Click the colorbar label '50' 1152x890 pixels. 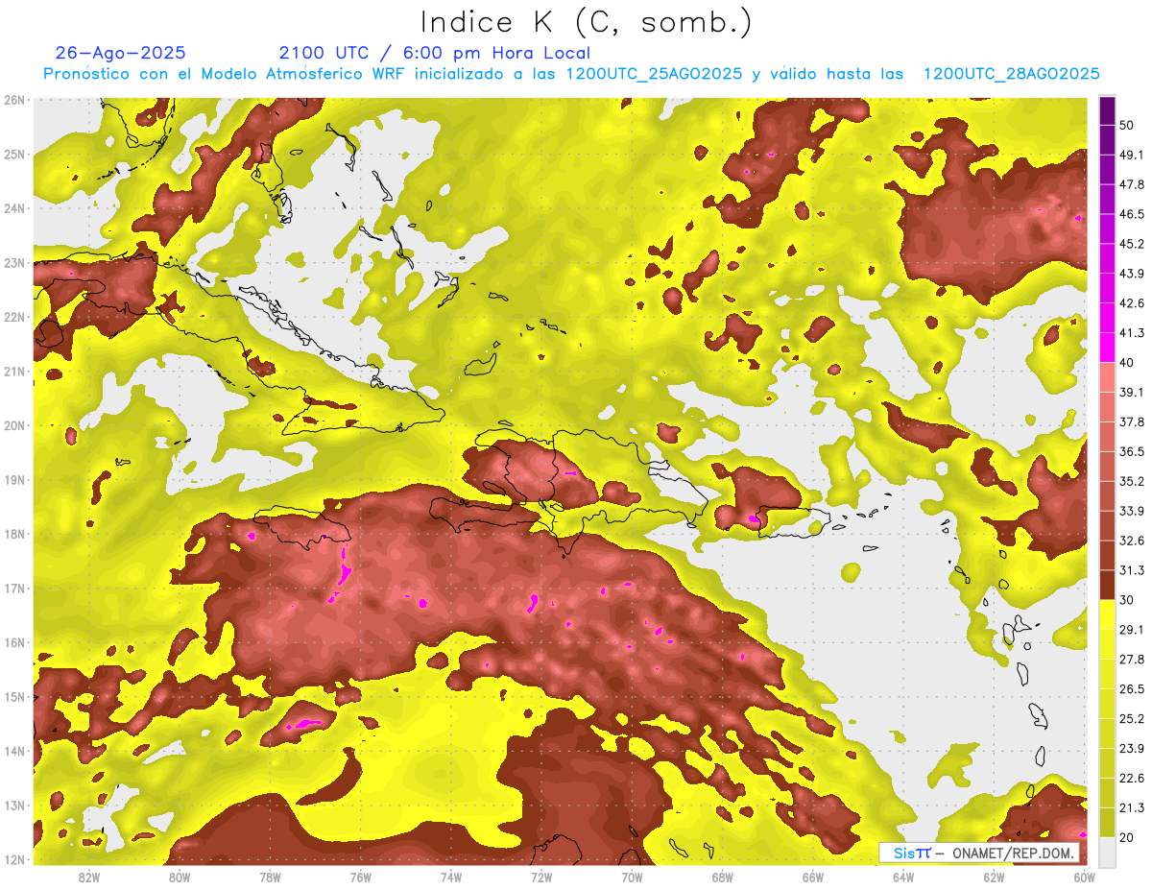point(1127,125)
